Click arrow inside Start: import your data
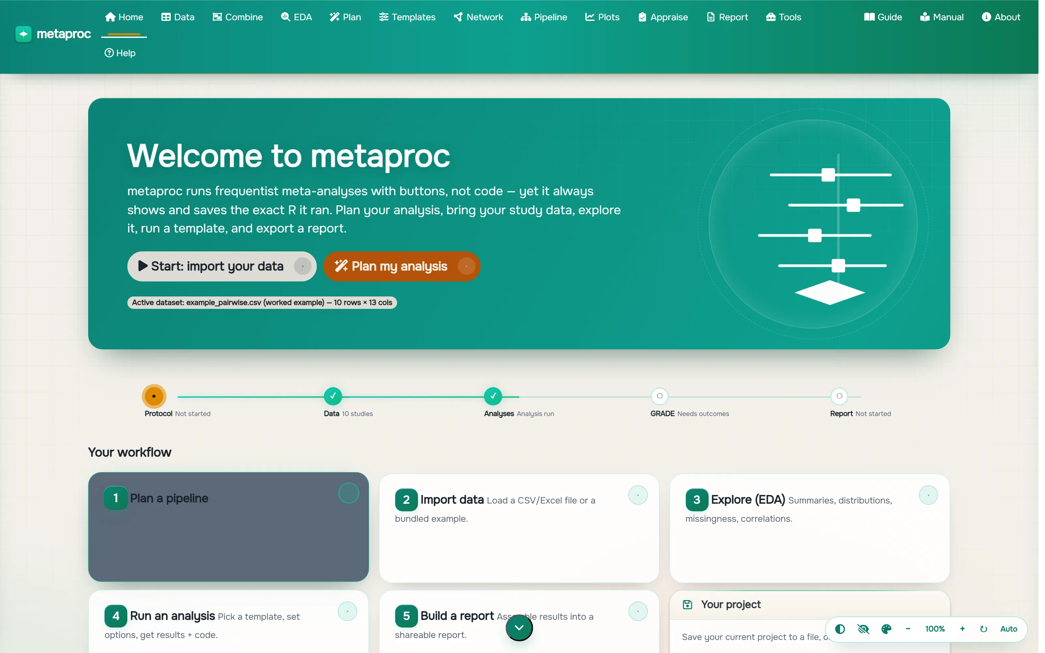This screenshot has width=1045, height=653. coord(303,266)
